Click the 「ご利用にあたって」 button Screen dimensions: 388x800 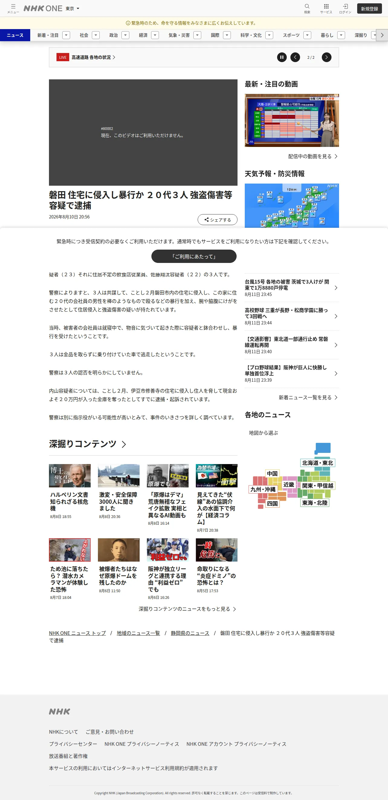194,257
